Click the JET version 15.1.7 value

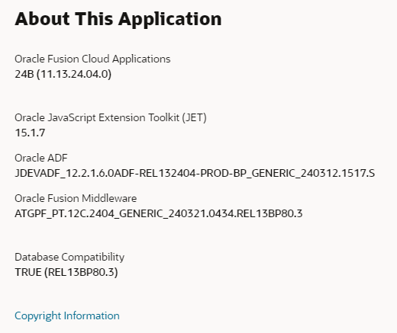30,133
